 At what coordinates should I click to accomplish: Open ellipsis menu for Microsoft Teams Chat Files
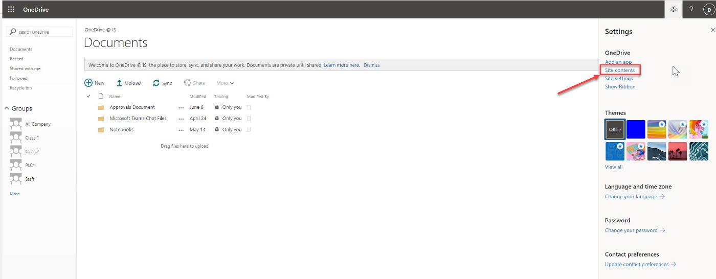point(181,119)
